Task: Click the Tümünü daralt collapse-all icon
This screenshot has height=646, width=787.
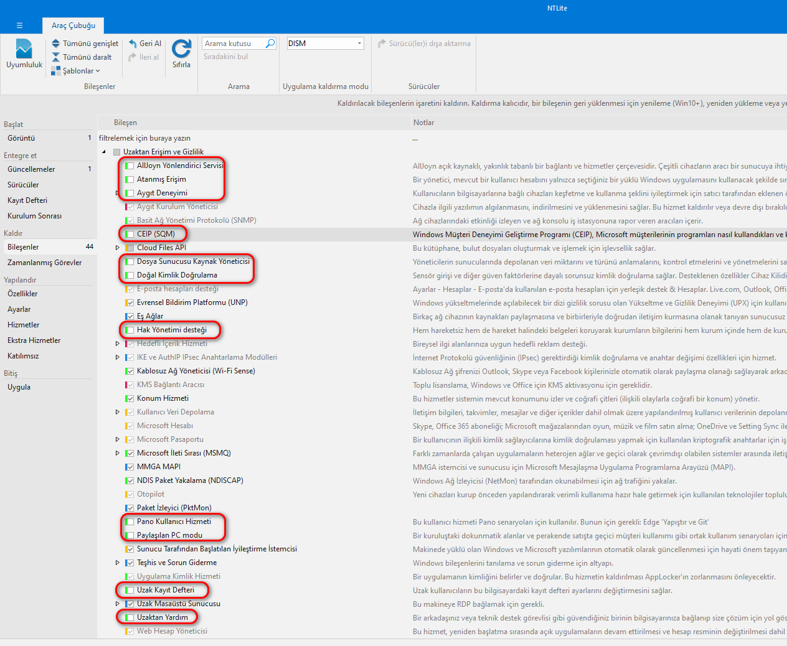Action: 56,57
